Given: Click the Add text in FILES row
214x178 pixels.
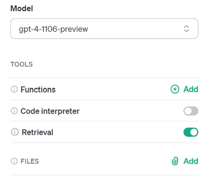Looking at the screenshot, I should point(191,161).
